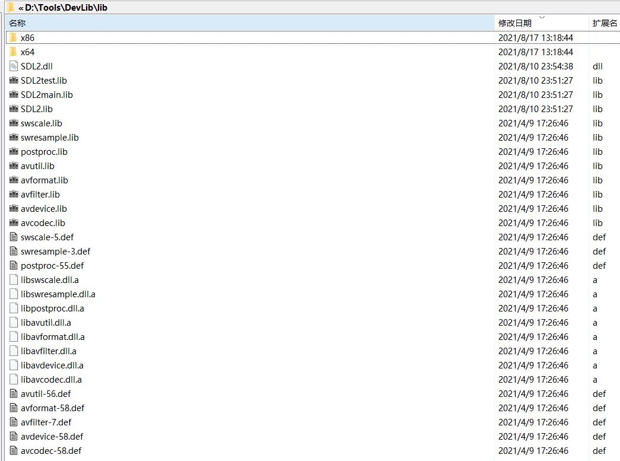Click the swscale.lib library icon
The height and width of the screenshot is (461, 620).
pos(13,123)
